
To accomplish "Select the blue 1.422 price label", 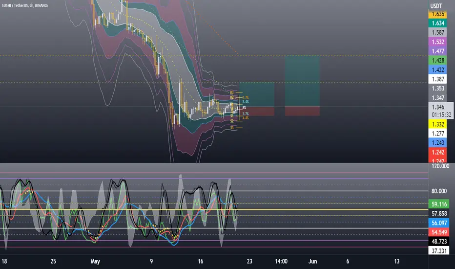I will pos(437,70).
